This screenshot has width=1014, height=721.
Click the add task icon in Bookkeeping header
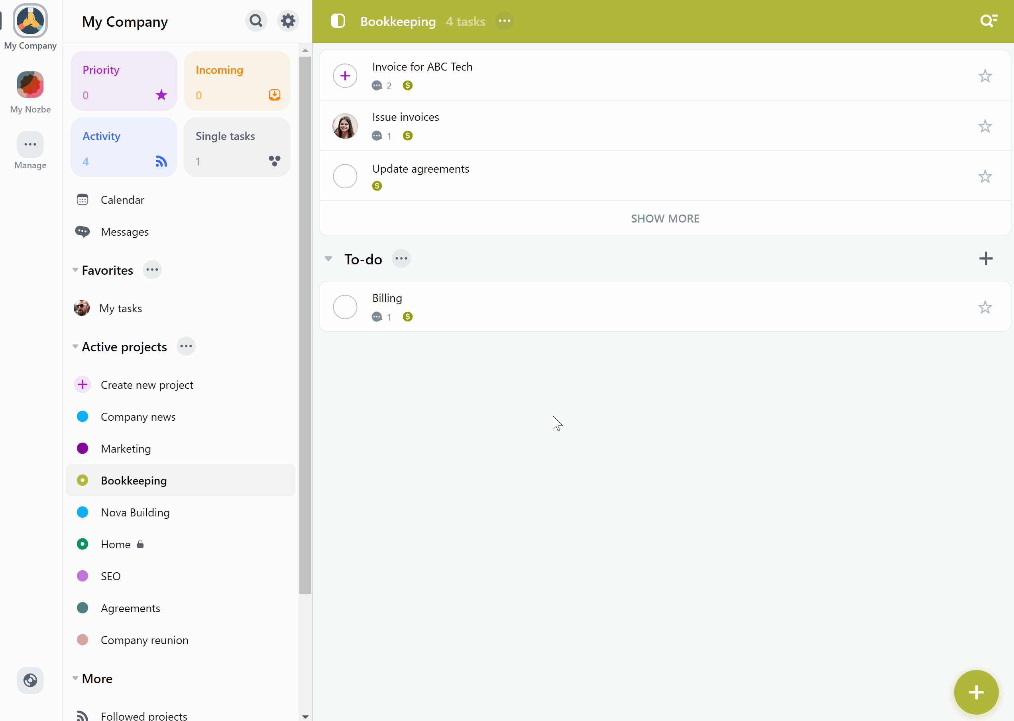pos(346,76)
